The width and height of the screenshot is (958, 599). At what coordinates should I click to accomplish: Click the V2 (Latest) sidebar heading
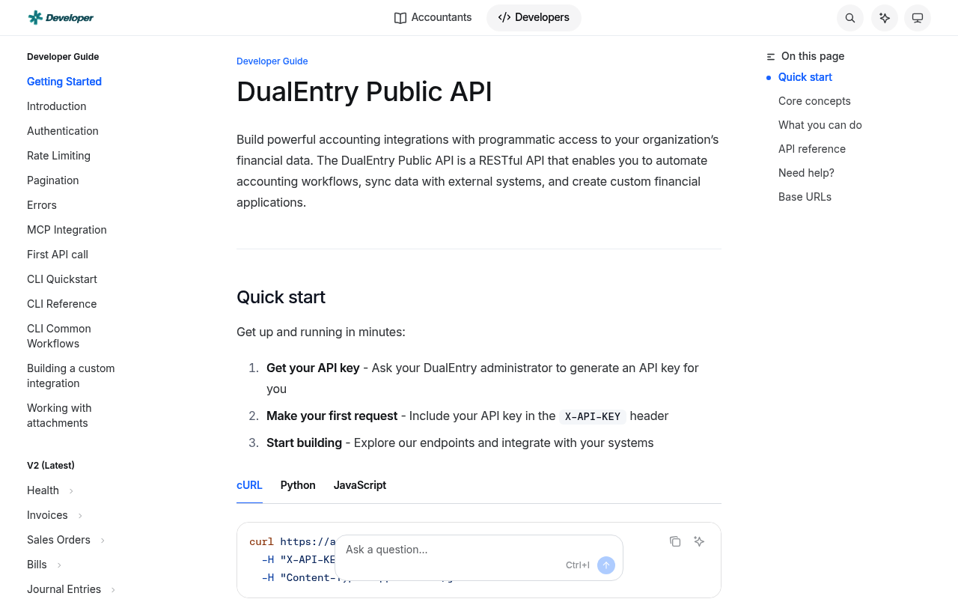(x=51, y=466)
